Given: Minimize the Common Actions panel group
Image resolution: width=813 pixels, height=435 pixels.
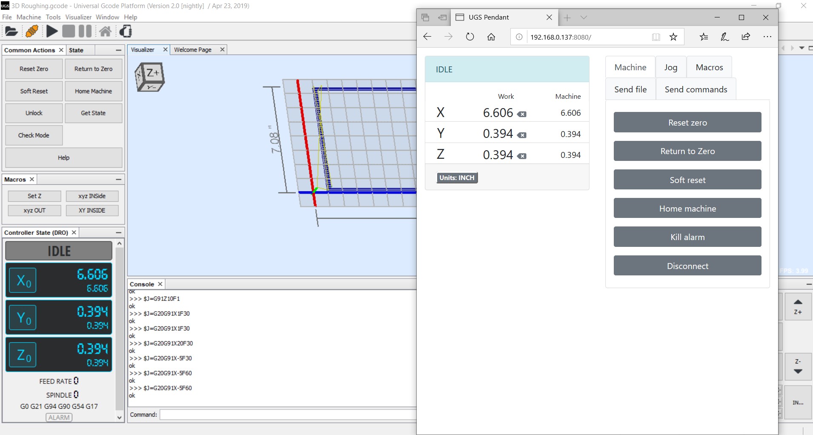Looking at the screenshot, I should click(x=118, y=50).
